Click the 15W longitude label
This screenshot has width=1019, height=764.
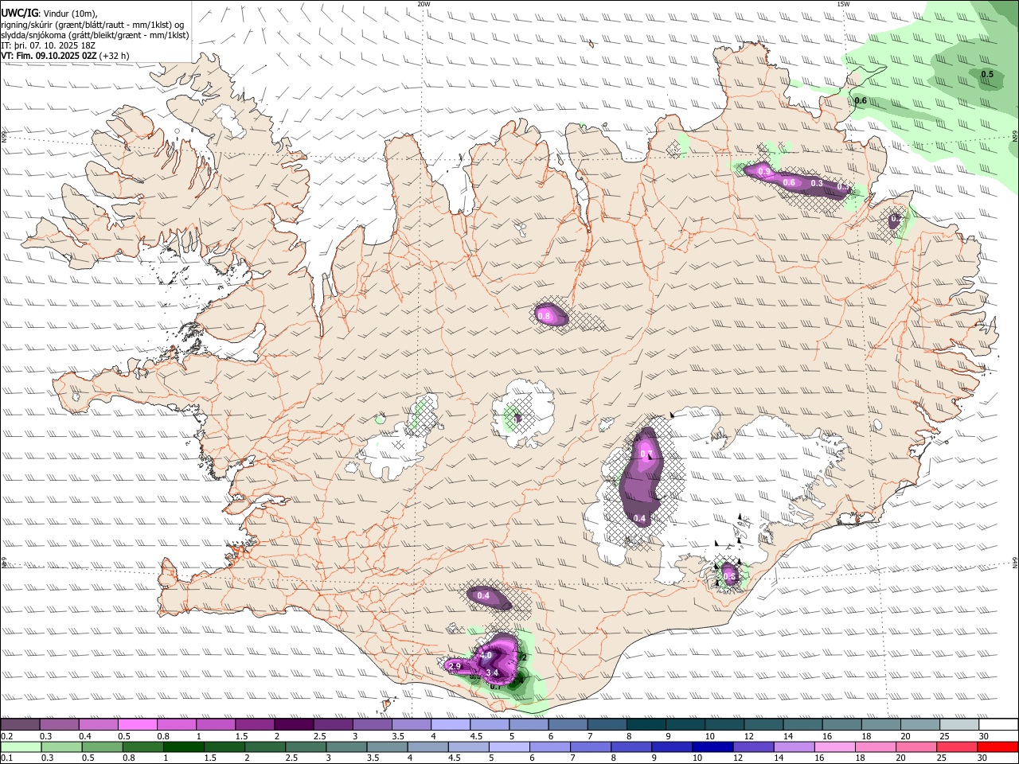tap(842, 4)
